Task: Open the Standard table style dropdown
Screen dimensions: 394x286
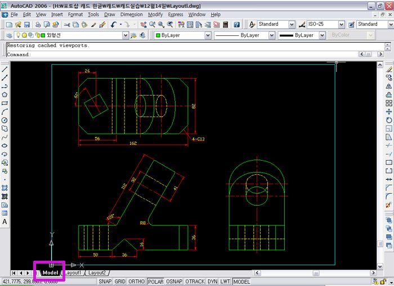Action: [391, 25]
